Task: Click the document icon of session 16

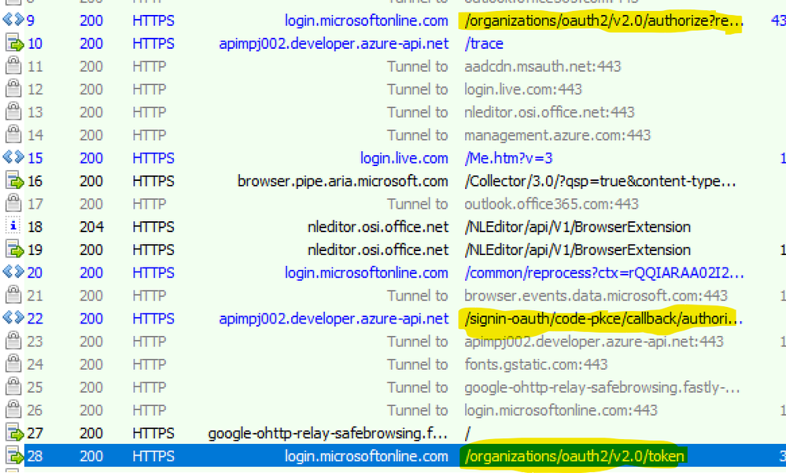Action: click(14, 181)
